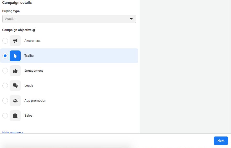Click the Engagement thumbs-up icon
Image resolution: width=231 pixels, height=148 pixels.
15,71
